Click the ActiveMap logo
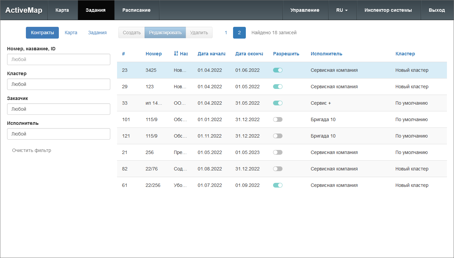Screen dimensions: 454x258 24,10
